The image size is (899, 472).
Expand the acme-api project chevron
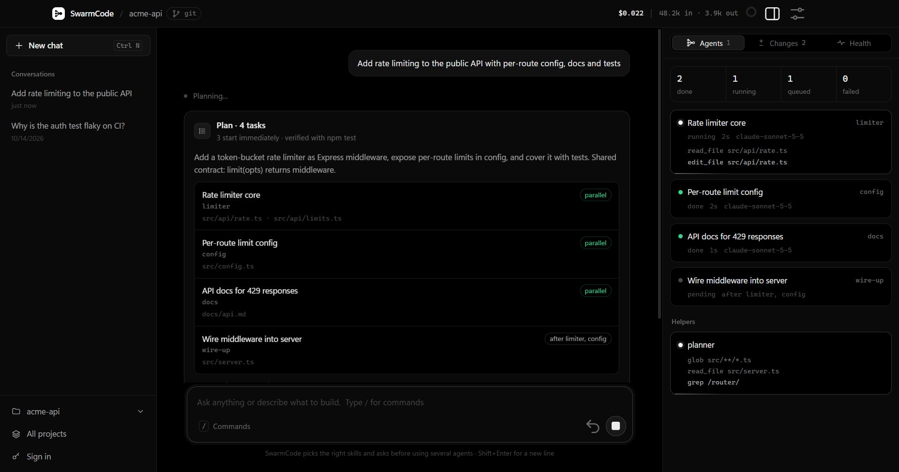140,412
